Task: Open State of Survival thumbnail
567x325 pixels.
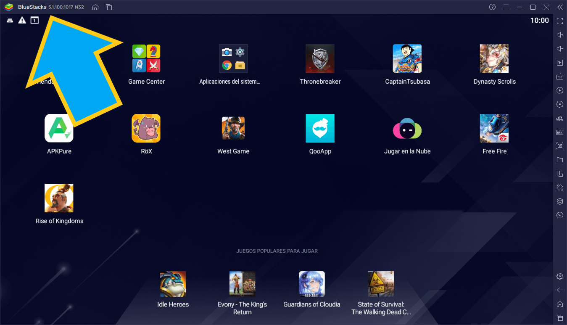Action: (381, 284)
